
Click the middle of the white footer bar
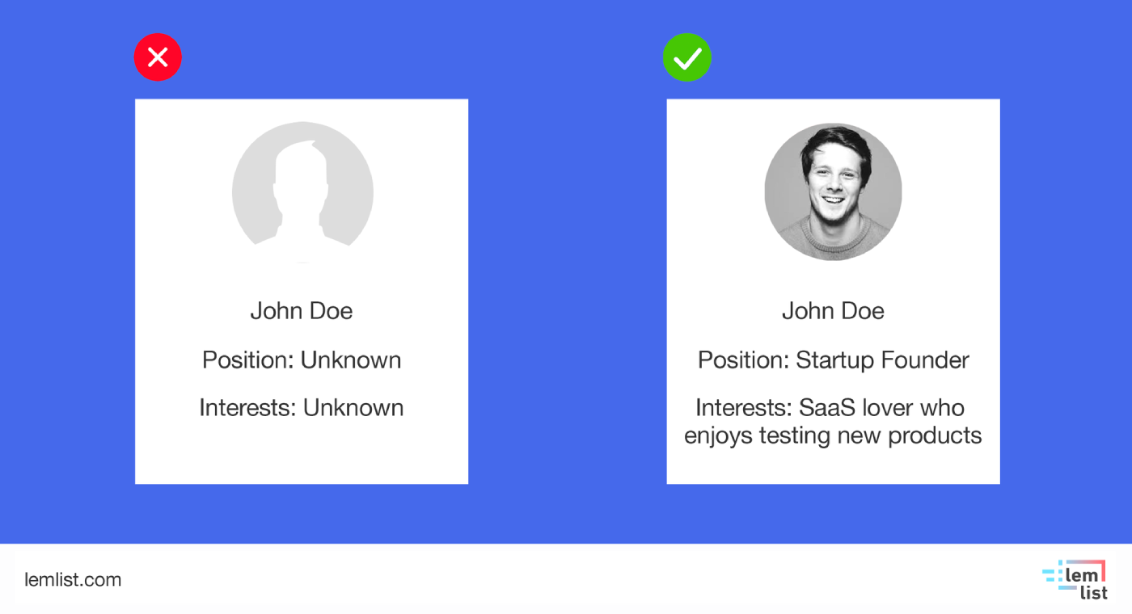point(566,579)
